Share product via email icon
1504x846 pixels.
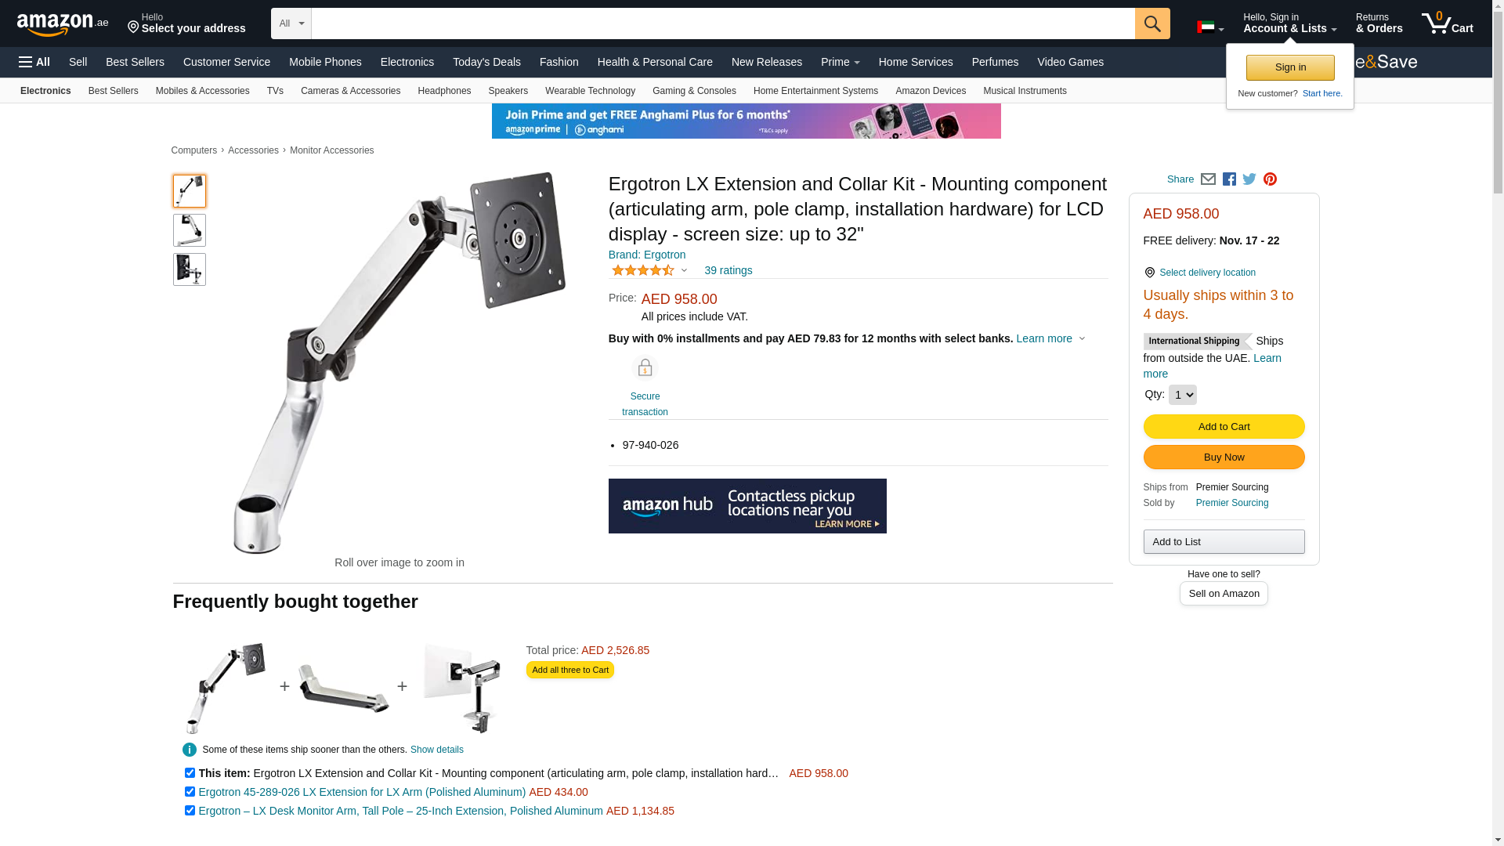tap(1208, 179)
